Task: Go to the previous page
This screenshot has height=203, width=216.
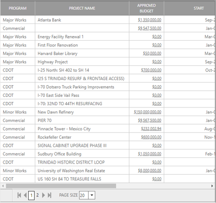Action: (25, 195)
